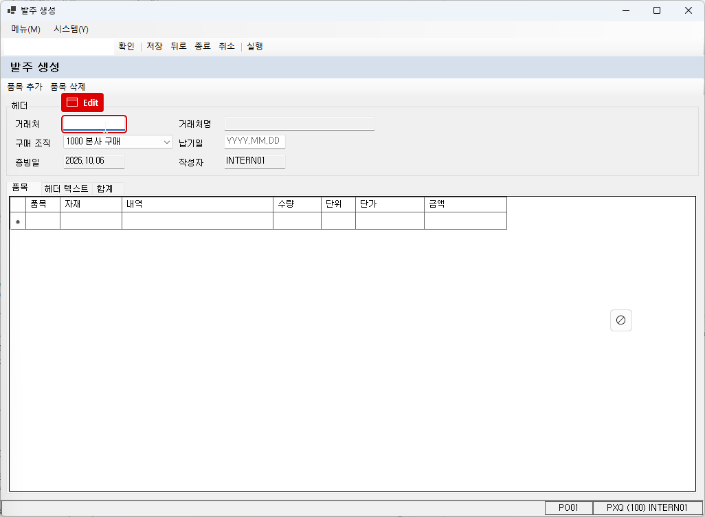Click the 내역 column header

[x=197, y=204]
